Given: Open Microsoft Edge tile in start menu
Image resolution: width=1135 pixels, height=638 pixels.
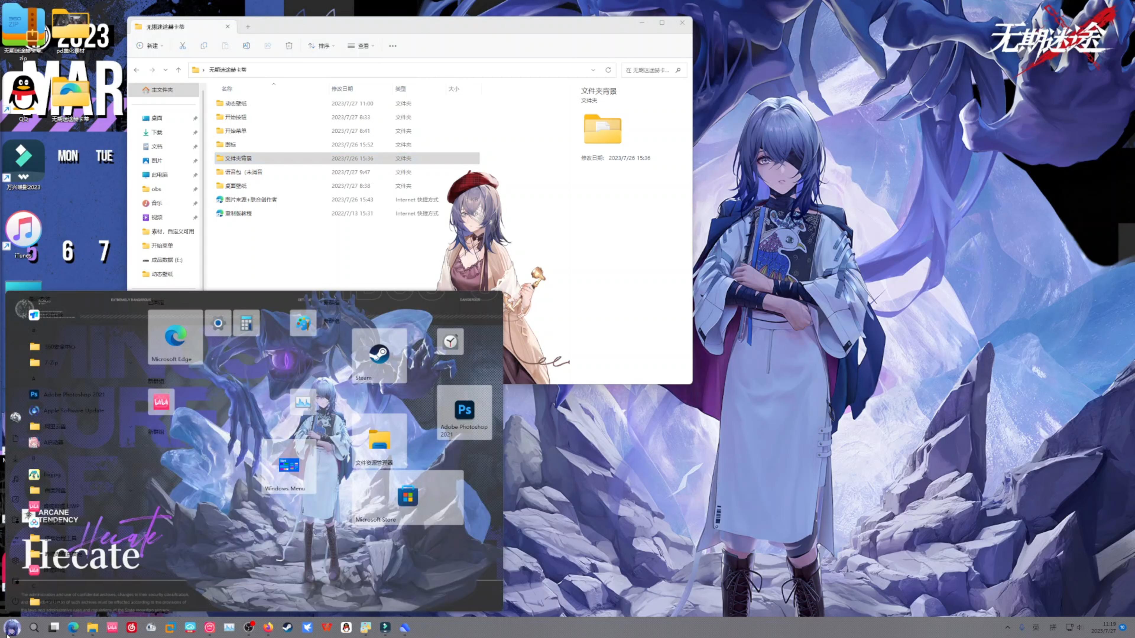Looking at the screenshot, I should pos(175,337).
